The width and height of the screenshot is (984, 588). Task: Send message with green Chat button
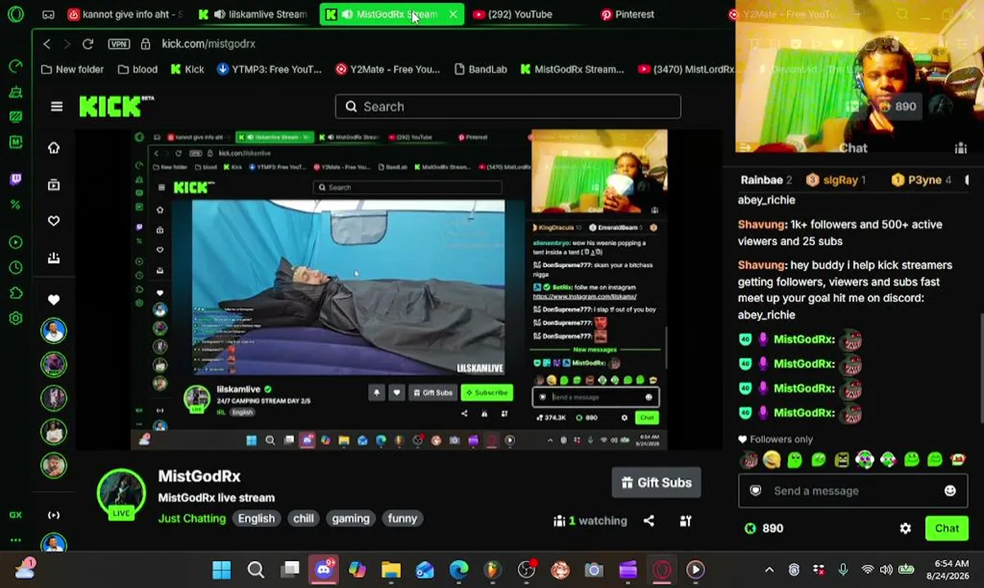point(947,528)
